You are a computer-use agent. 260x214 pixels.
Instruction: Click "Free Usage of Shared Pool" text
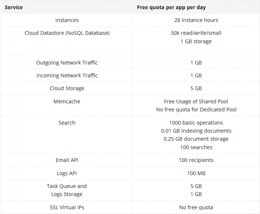(x=196, y=101)
